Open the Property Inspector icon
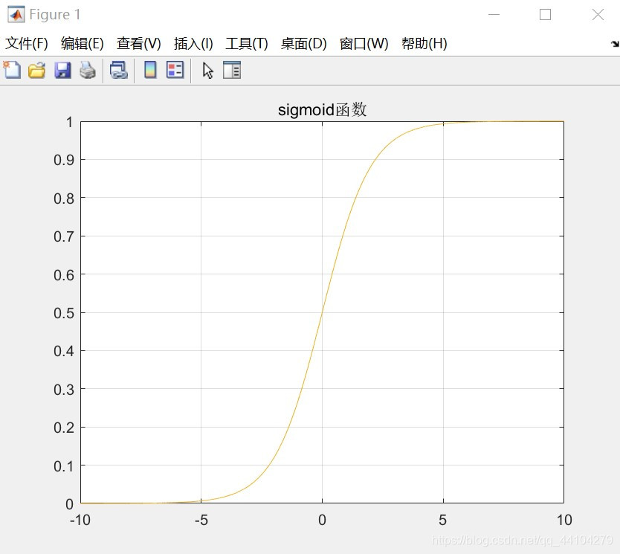This screenshot has height=554, width=620. click(231, 69)
